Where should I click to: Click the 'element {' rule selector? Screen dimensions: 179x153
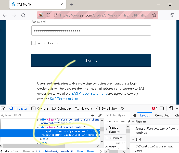pos(112,147)
